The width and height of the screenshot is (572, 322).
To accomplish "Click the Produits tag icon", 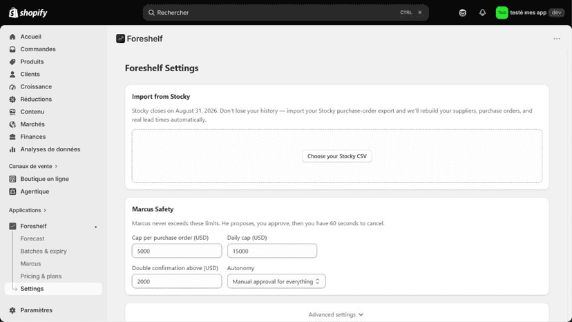I will pos(12,61).
